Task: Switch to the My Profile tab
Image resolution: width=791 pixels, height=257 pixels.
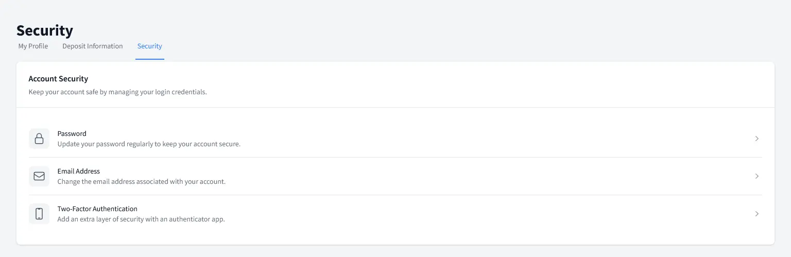Action: [x=33, y=46]
